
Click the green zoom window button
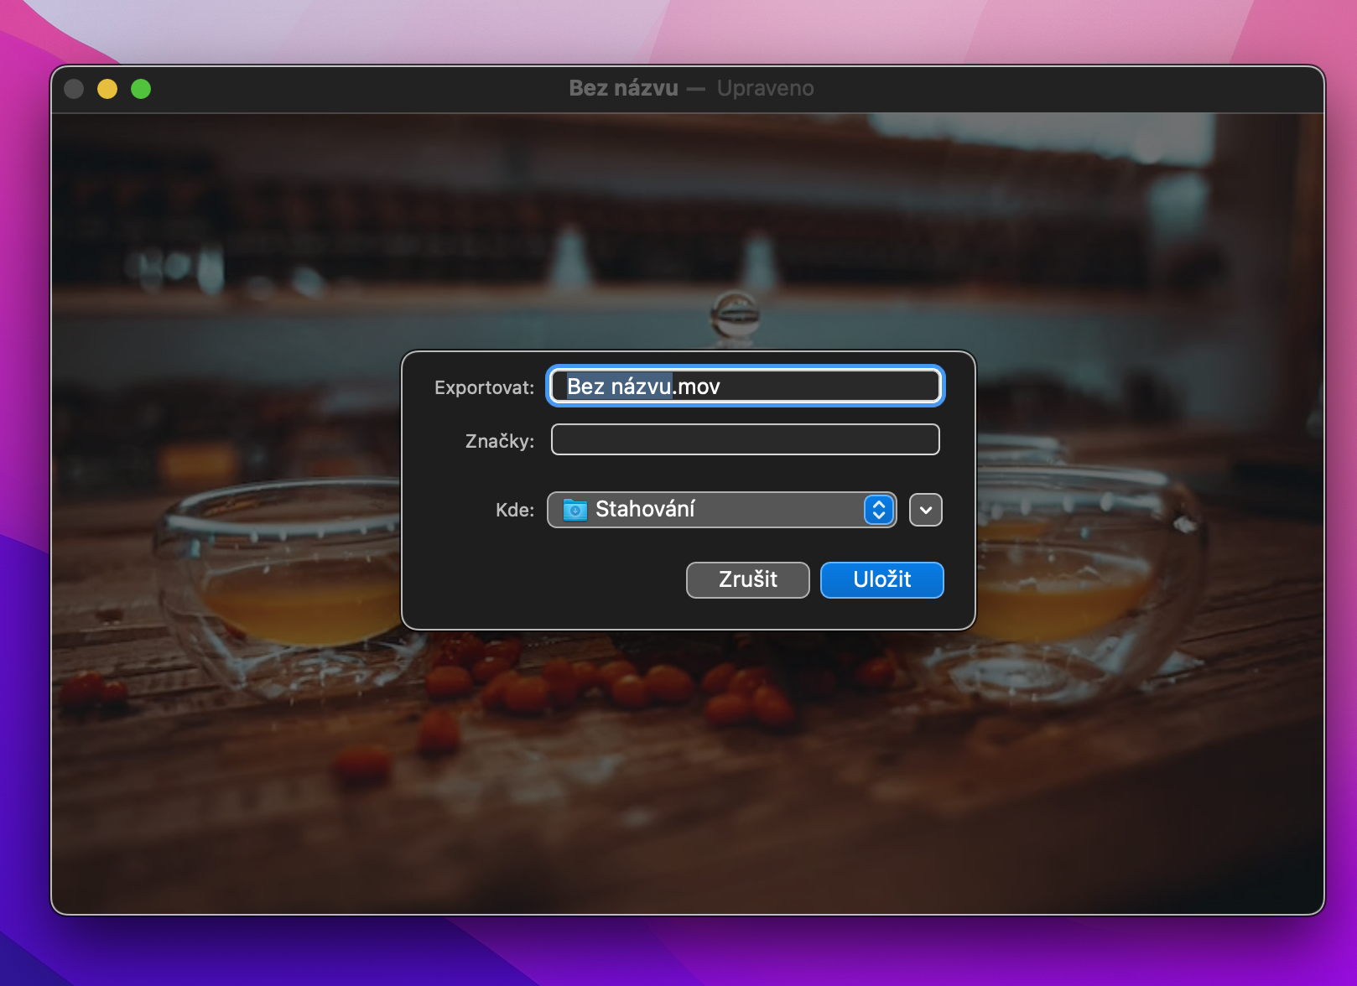(x=141, y=89)
